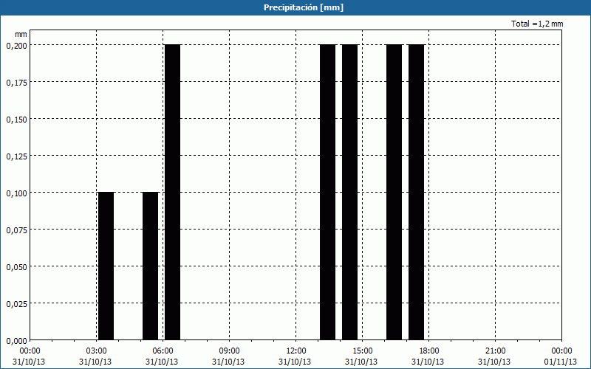This screenshot has width=591, height=369.
Task: Click the 15:00 time label on x-axis
Action: pyautogui.click(x=362, y=351)
